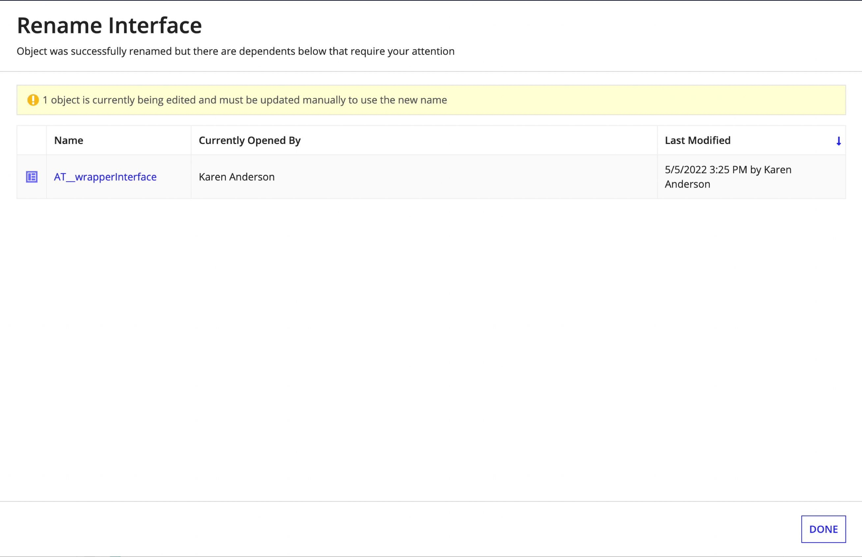Click the Rename Interface dialog title
Viewport: 862px width, 557px height.
(x=109, y=26)
